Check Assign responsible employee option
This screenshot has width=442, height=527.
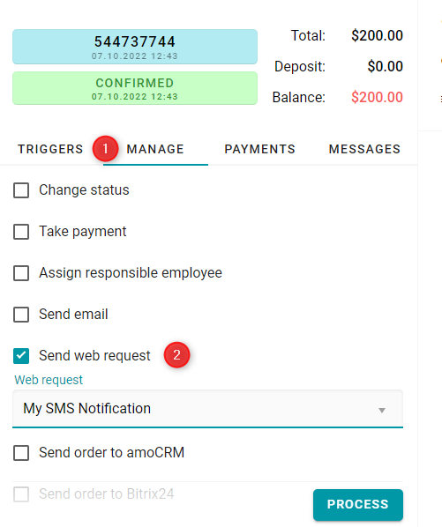pos(21,273)
